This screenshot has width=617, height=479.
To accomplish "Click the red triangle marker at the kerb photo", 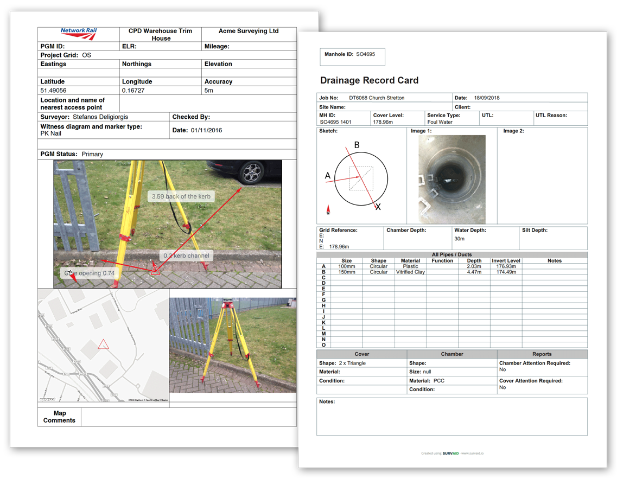I will click(155, 270).
